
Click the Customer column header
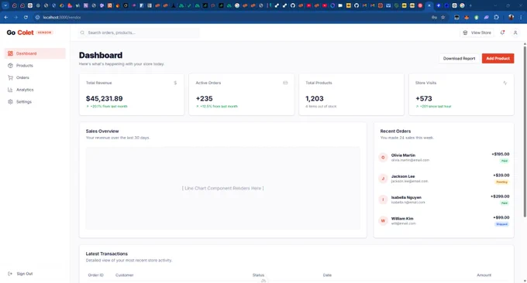(x=124, y=275)
